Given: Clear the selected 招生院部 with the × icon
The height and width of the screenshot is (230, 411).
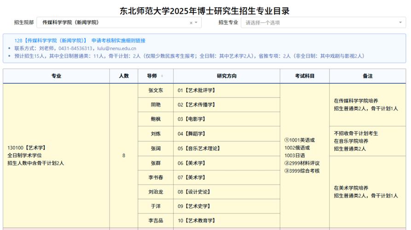Looking at the screenshot, I should coord(191,23).
